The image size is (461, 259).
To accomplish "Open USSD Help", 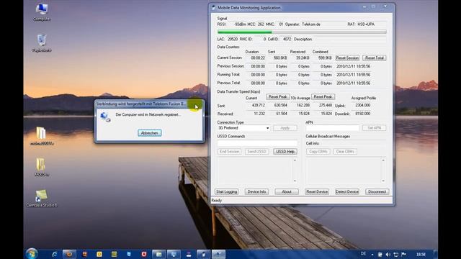I will tap(285, 152).
